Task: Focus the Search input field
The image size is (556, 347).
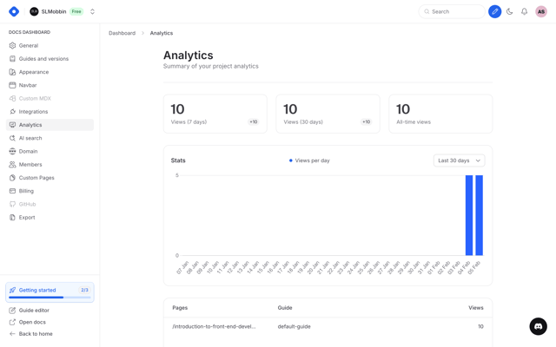Action: click(x=452, y=11)
